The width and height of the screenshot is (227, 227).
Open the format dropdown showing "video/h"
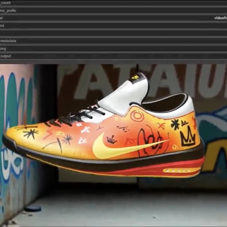(113, 18)
